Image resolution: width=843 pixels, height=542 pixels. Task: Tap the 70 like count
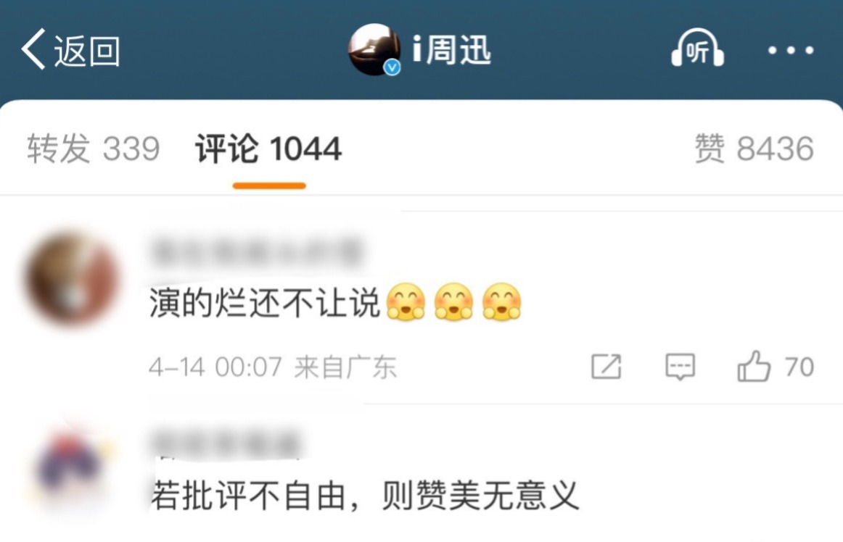(799, 367)
